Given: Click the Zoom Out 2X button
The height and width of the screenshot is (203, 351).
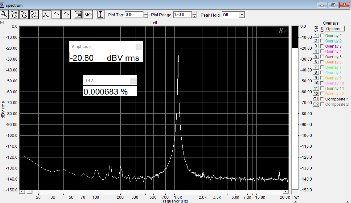Looking at the screenshot, I should click(x=24, y=15).
